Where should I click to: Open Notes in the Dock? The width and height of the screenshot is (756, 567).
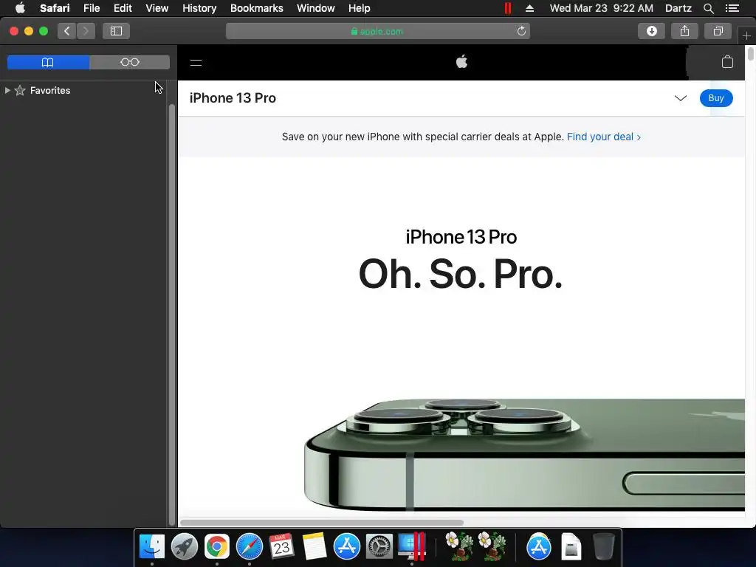click(315, 546)
